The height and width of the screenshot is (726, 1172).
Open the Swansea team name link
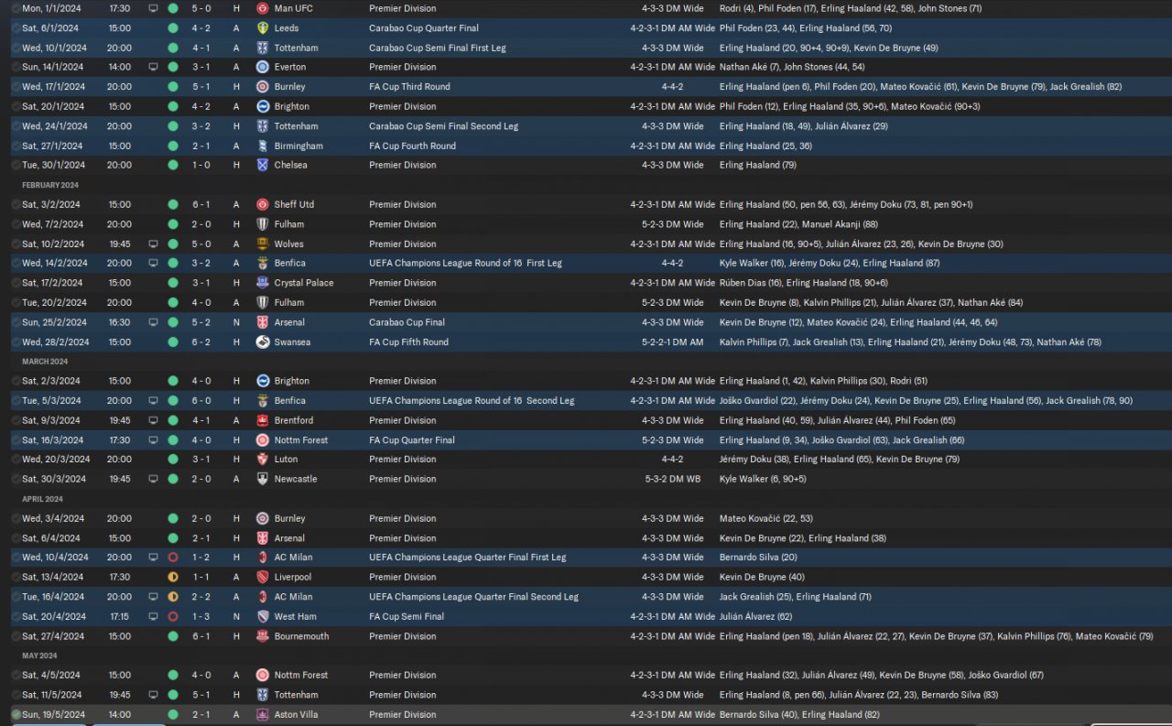tap(292, 342)
